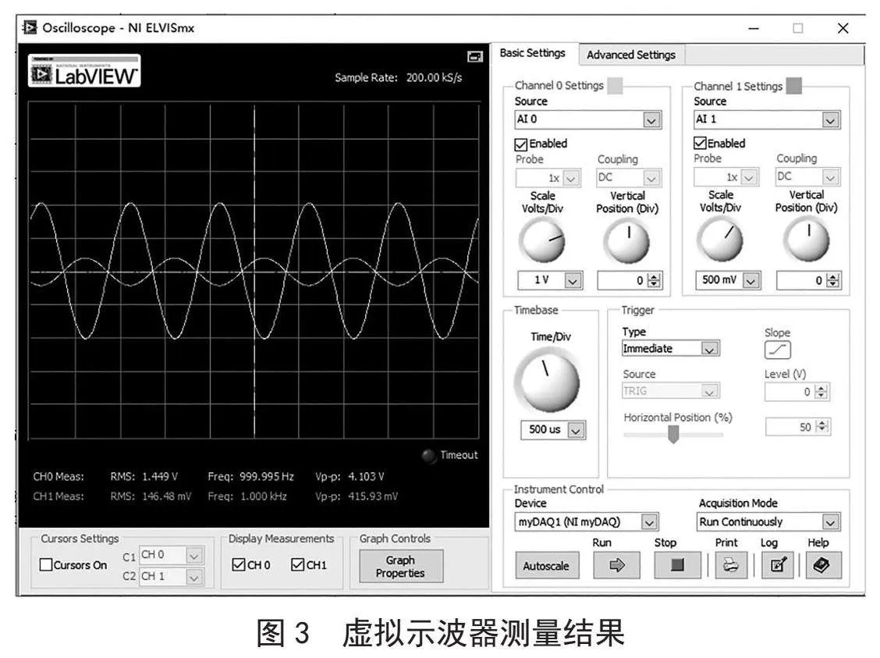Viewport: 880px width, 658px height.
Task: Open Channel 0 Source AI 0 dropdown
Action: coord(651,120)
